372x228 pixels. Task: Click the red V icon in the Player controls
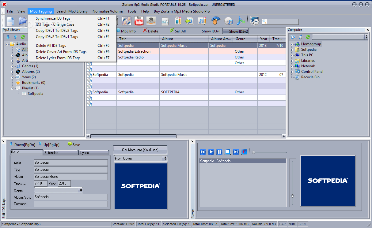click(244, 152)
